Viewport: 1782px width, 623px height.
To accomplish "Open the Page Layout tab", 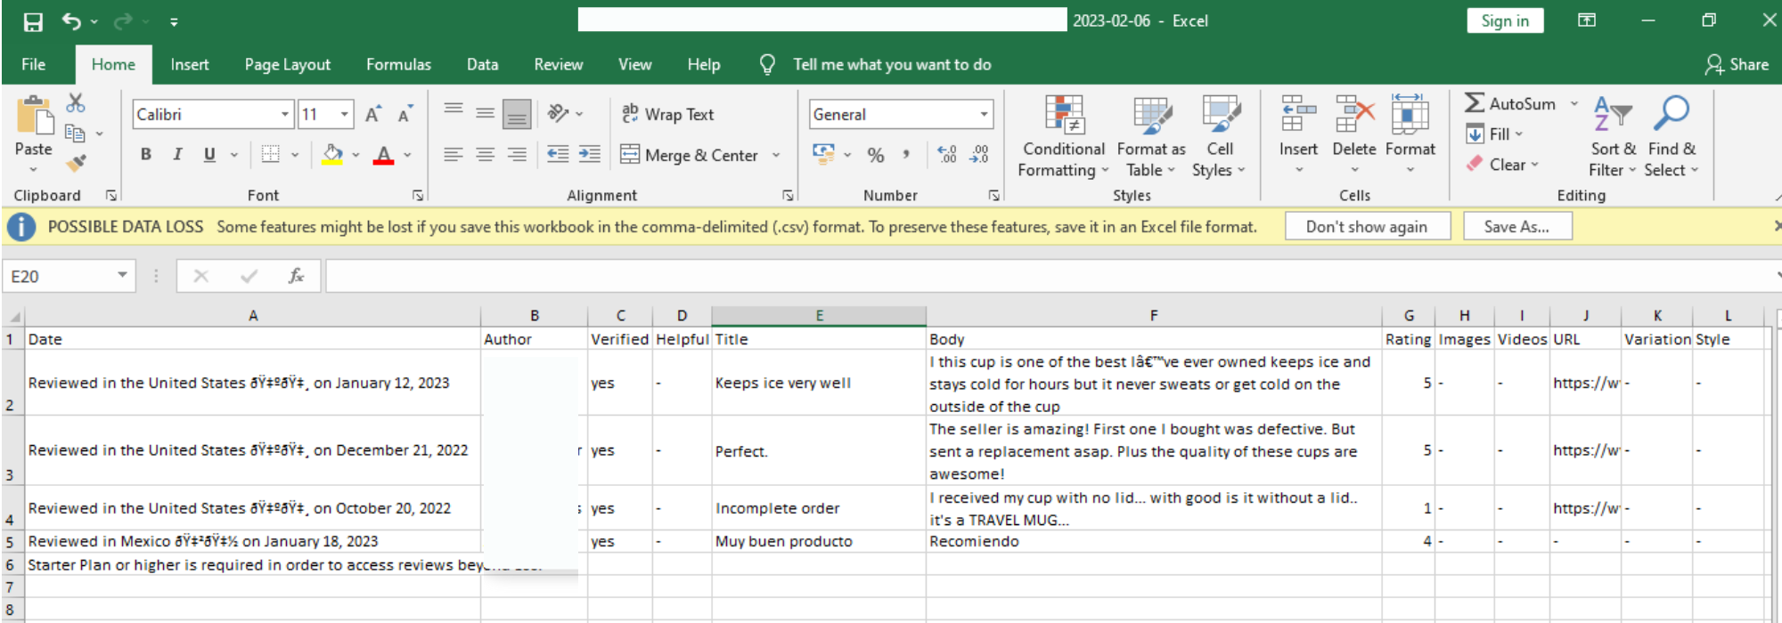I will click(287, 65).
